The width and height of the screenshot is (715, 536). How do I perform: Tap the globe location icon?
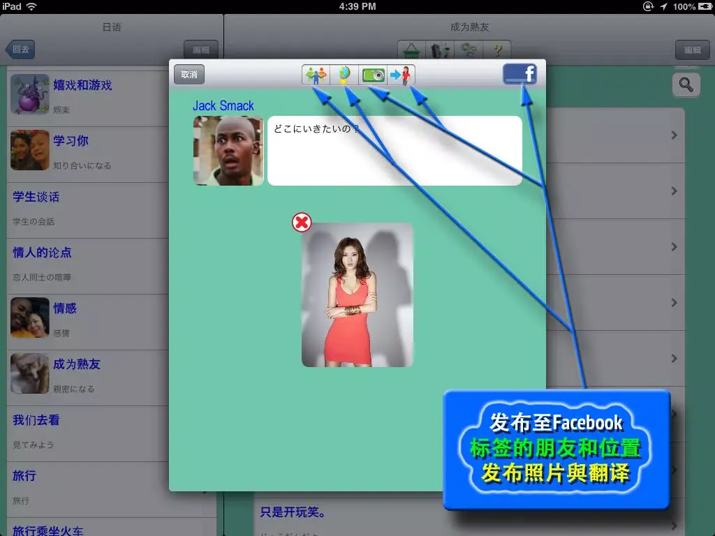click(344, 75)
